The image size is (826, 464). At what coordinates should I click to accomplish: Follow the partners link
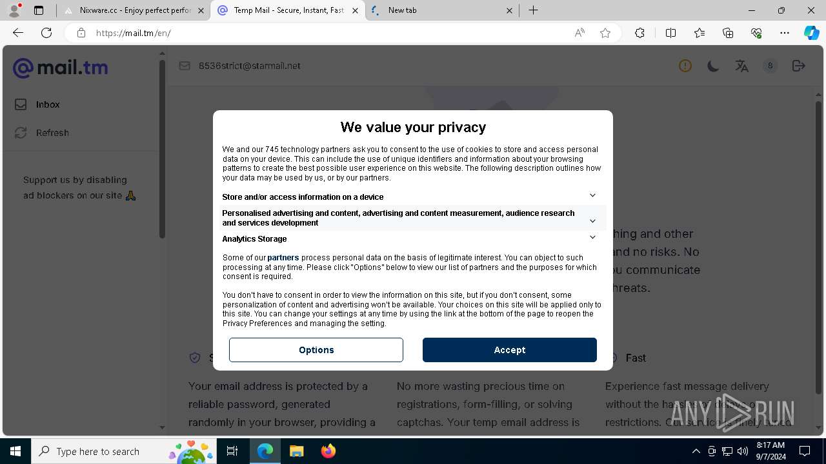pos(283,258)
